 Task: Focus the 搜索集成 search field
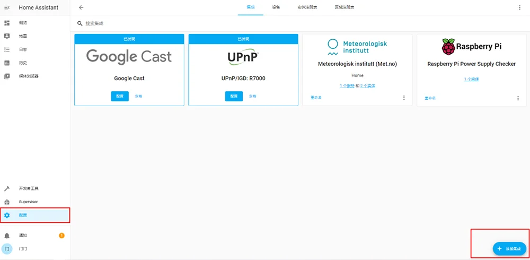[x=300, y=23]
